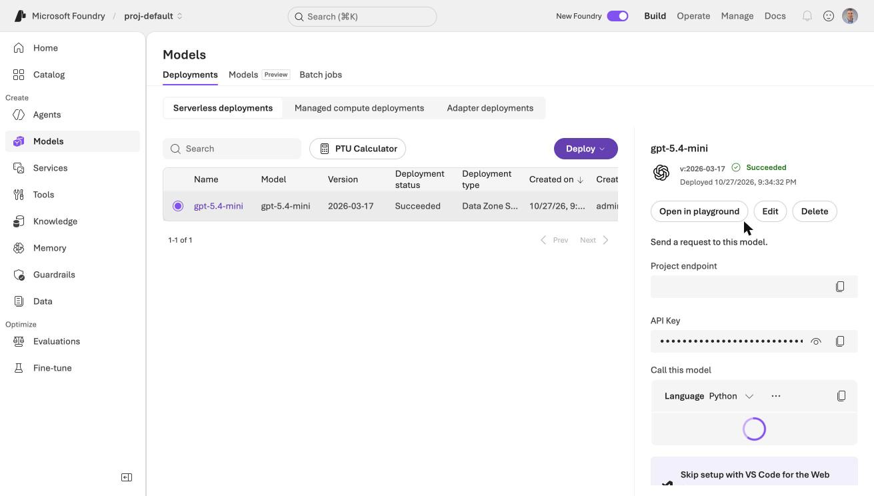Select Adapter deployments tab
The width and height of the screenshot is (874, 496).
point(490,108)
